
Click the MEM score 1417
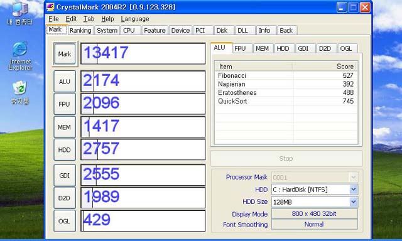pos(101,126)
